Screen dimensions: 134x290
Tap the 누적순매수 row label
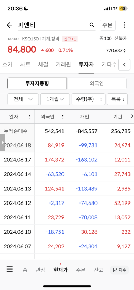coord(16,131)
